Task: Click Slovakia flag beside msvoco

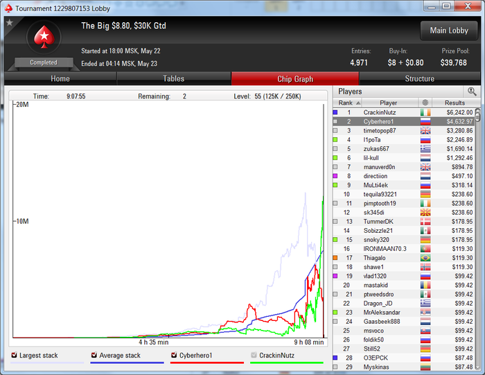Action: (425, 331)
